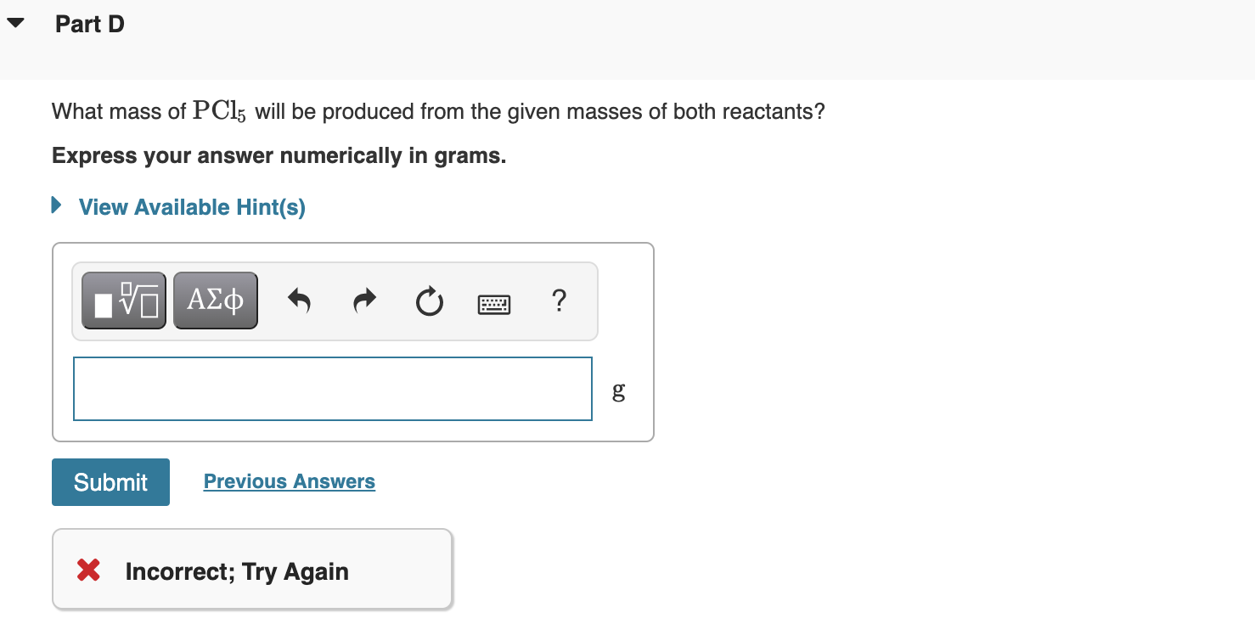Viewport: 1255px width, 635px height.
Task: Open the on-screen keyboard for the equation editor
Action: [x=493, y=303]
